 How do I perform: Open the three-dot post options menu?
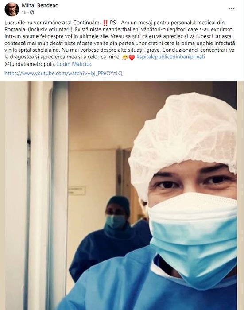231,9
